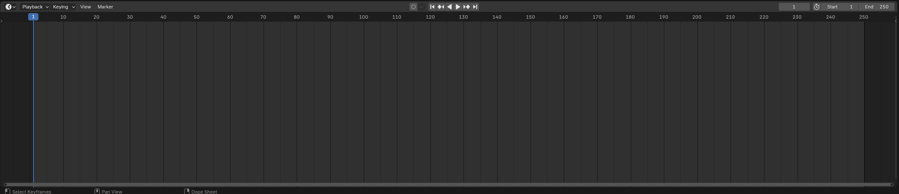
Task: Toggle the auto keying record button
Action: click(x=413, y=7)
